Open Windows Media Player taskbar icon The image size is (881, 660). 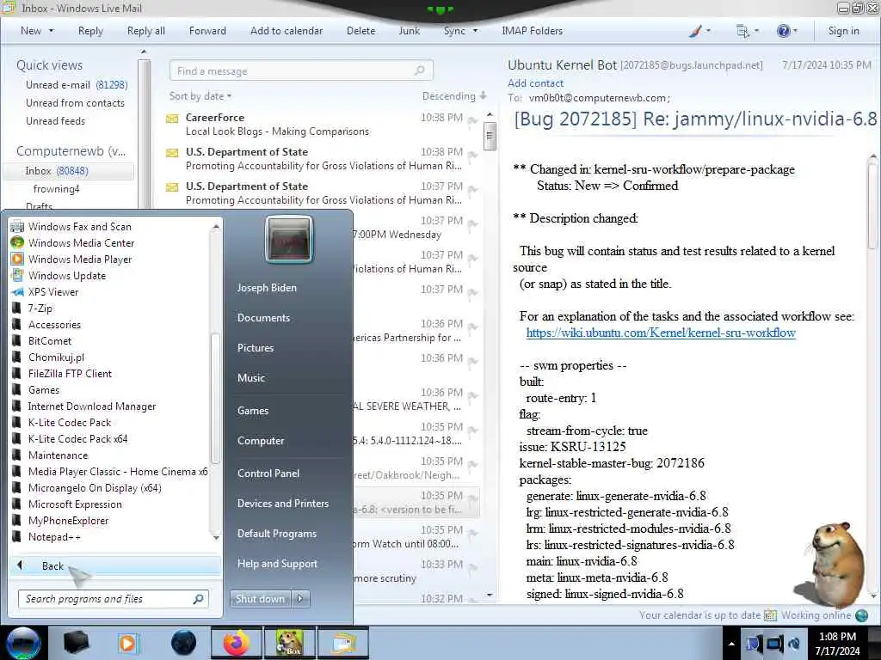pos(128,643)
